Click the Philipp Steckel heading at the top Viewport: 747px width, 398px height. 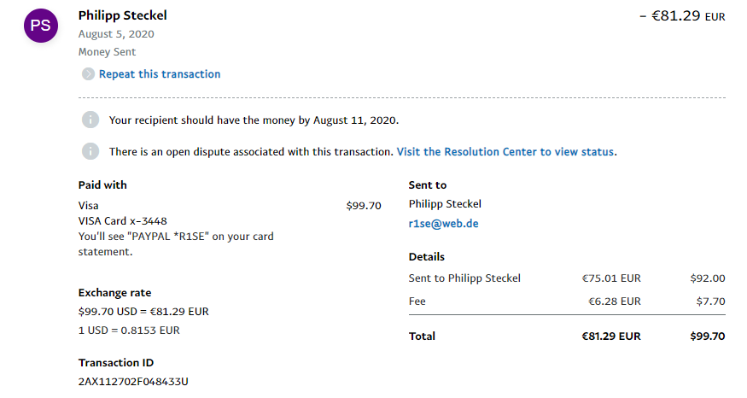pyautogui.click(x=123, y=15)
